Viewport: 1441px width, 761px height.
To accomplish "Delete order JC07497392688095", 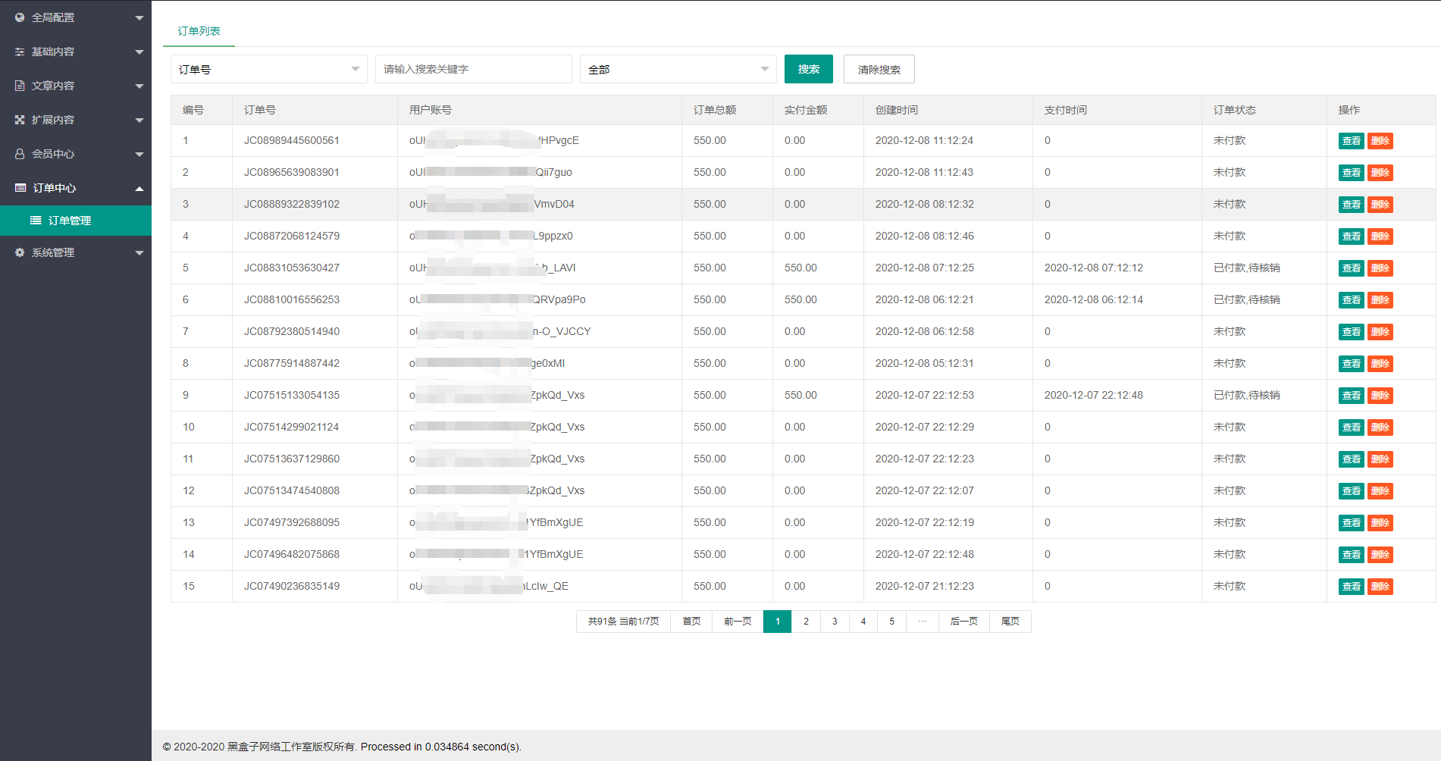I will point(1380,523).
